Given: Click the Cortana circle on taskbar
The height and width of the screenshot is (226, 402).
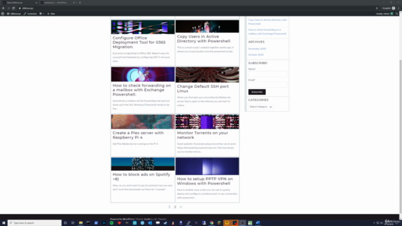Looking at the screenshot, I should tap(65, 223).
